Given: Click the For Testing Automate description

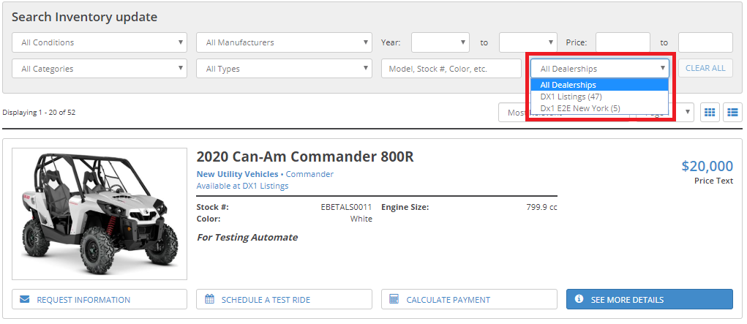Looking at the screenshot, I should [x=247, y=237].
